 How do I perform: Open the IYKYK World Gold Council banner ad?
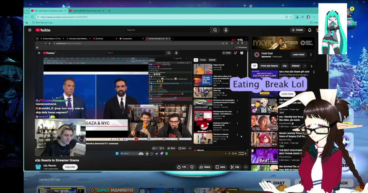[283, 43]
